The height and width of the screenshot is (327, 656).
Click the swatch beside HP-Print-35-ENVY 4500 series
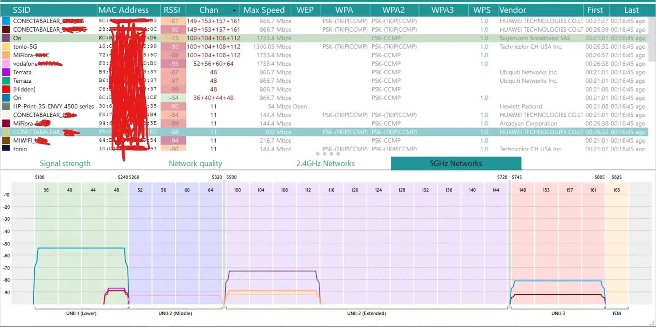click(x=6, y=106)
